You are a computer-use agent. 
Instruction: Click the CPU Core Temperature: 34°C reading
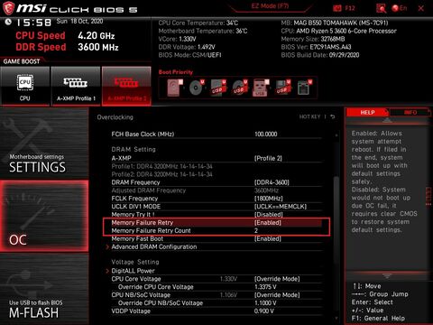click(198, 23)
